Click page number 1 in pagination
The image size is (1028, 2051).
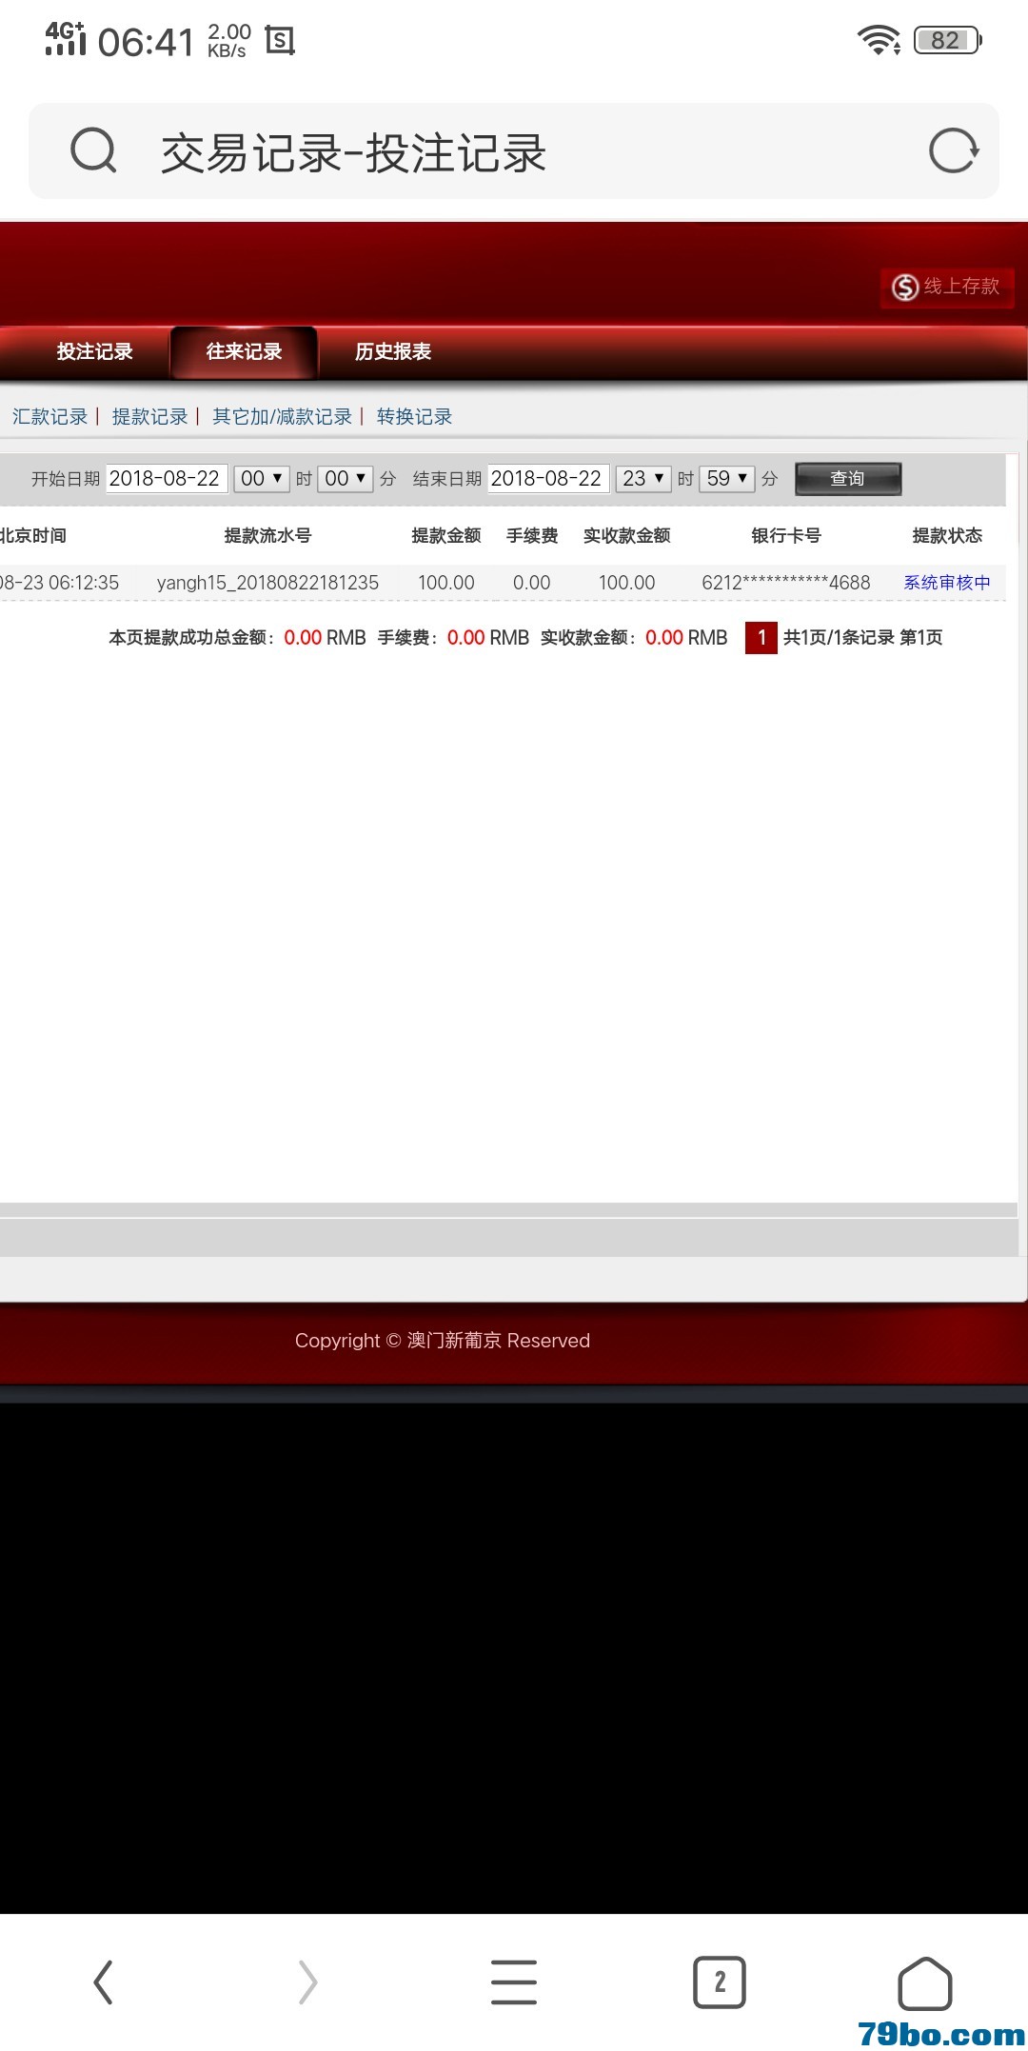[761, 638]
